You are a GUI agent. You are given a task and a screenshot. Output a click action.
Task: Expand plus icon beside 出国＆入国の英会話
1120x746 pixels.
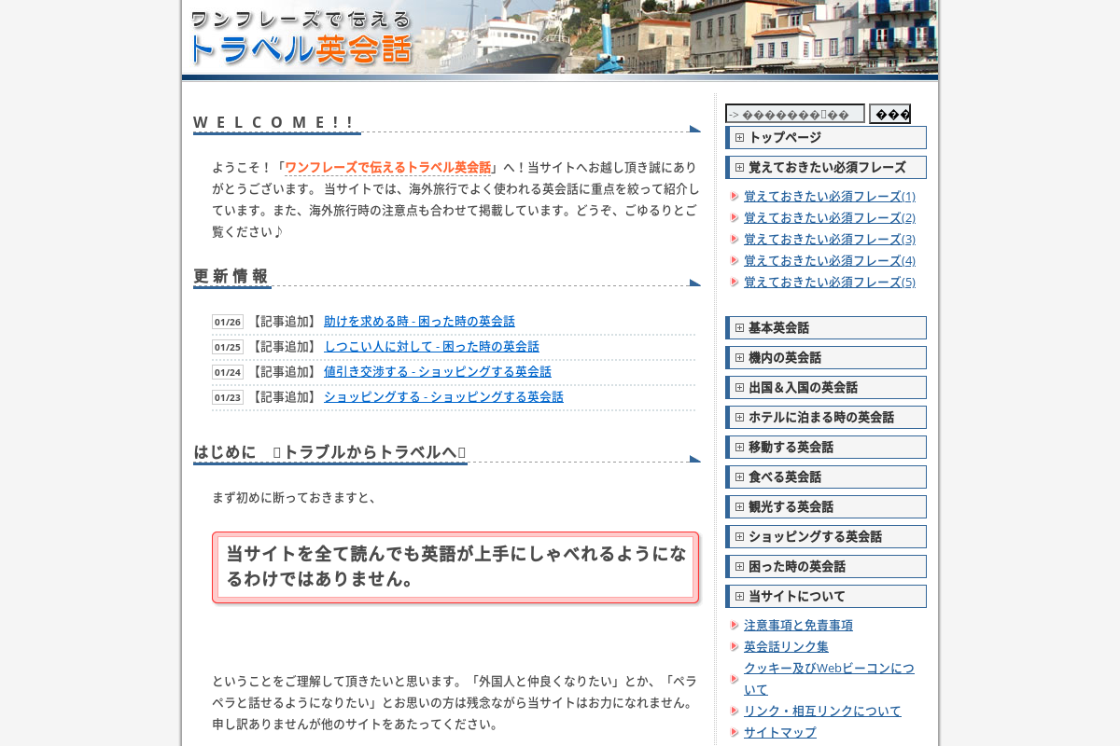(739, 388)
